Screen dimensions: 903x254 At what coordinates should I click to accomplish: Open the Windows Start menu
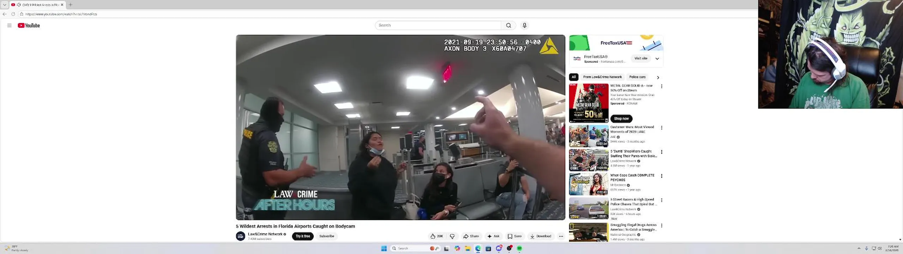[384, 248]
